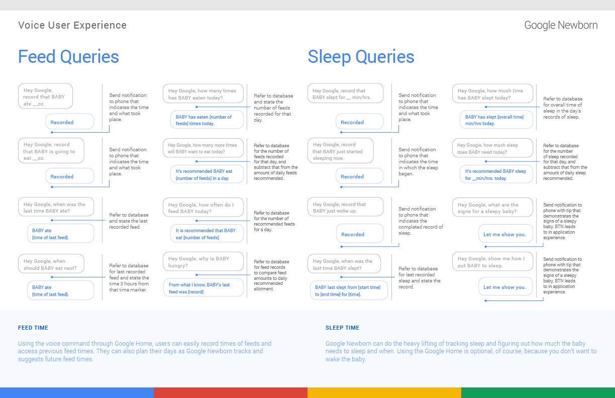Click the "BABY is going to eat __oz." bubble
The width and height of the screenshot is (615, 398).
tap(51, 150)
